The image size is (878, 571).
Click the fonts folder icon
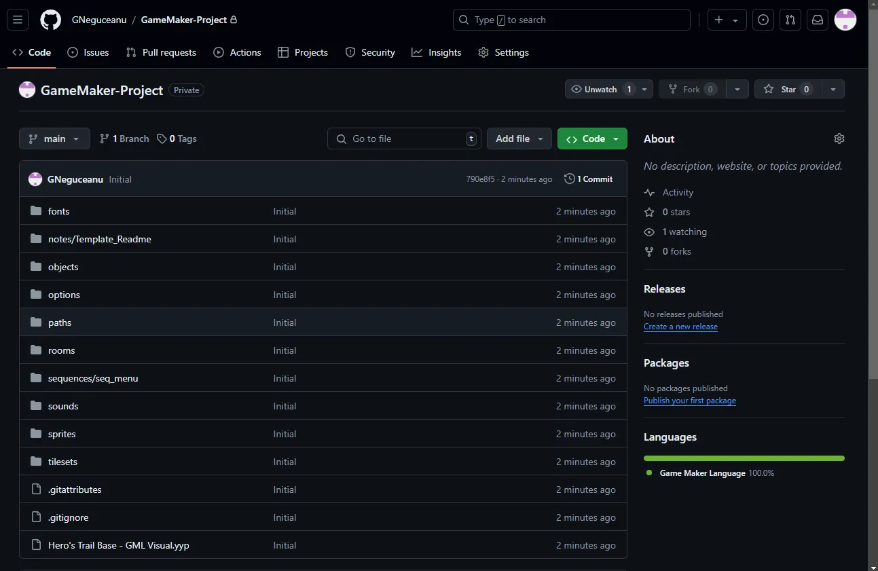click(35, 210)
